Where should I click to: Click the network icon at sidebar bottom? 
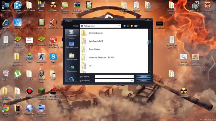72,79
